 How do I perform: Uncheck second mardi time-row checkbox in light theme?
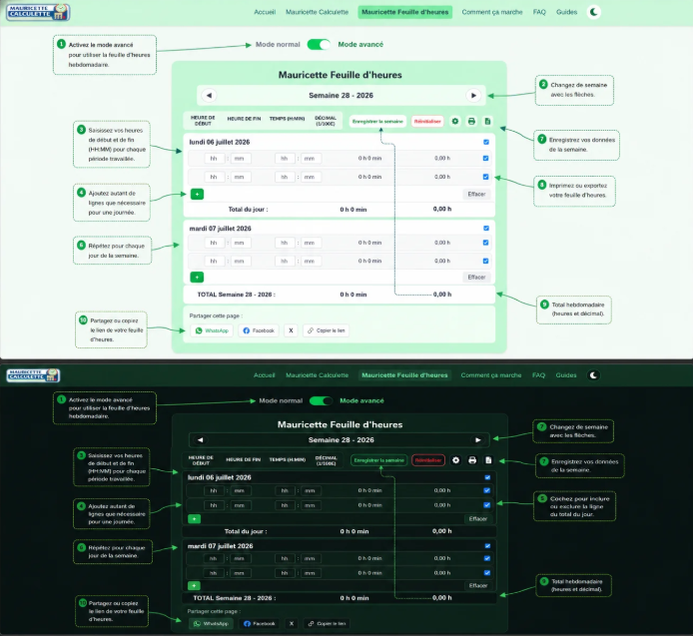point(485,261)
